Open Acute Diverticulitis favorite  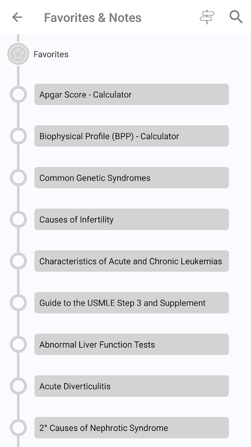click(x=132, y=386)
